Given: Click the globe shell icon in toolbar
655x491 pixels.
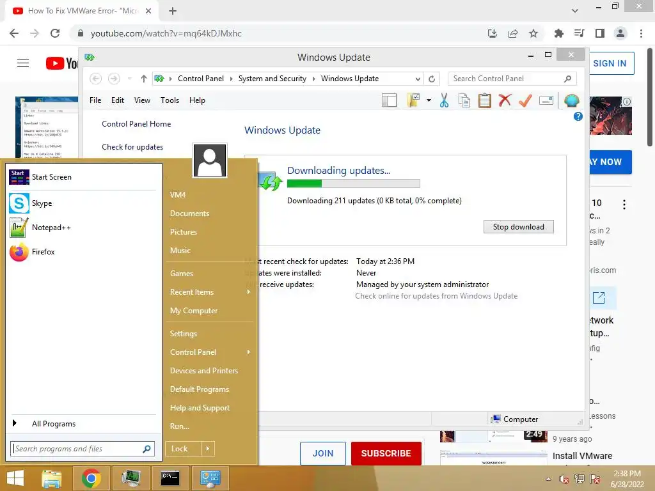Looking at the screenshot, I should point(571,100).
